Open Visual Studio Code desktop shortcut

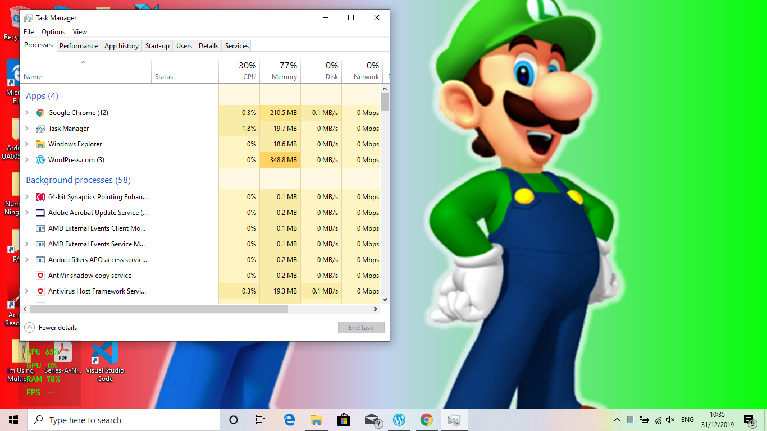click(105, 362)
